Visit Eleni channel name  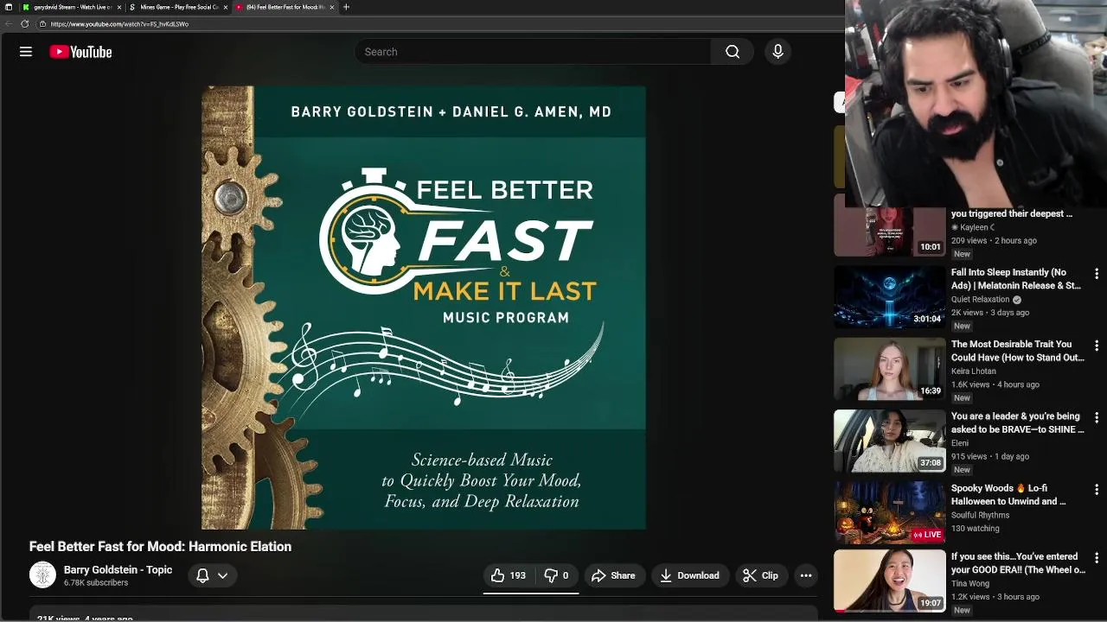click(x=960, y=443)
